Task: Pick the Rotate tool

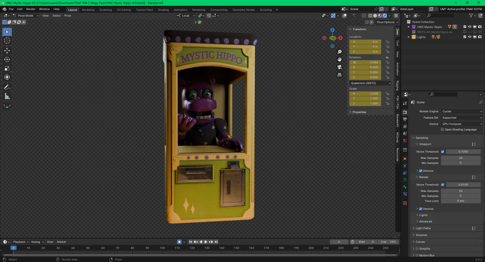Action: coord(7,60)
